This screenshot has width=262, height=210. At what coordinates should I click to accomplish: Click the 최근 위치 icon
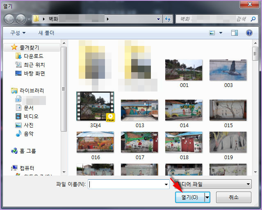(18, 64)
